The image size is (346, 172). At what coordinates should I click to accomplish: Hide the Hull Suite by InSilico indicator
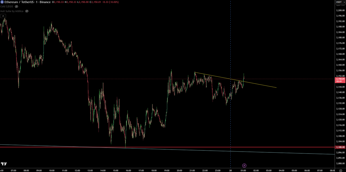coord(27,11)
